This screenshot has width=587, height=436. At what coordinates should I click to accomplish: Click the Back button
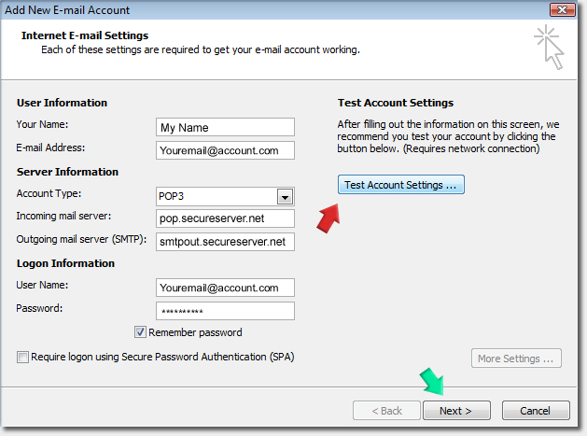384,411
